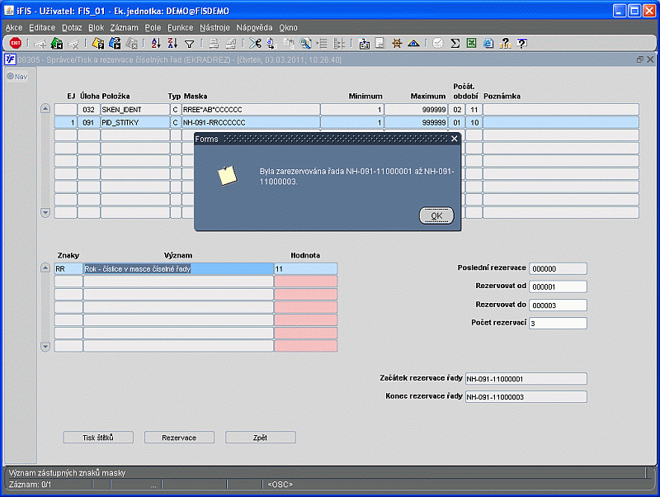
Task: Click the scissors cut toolbar icon
Action: click(x=255, y=43)
